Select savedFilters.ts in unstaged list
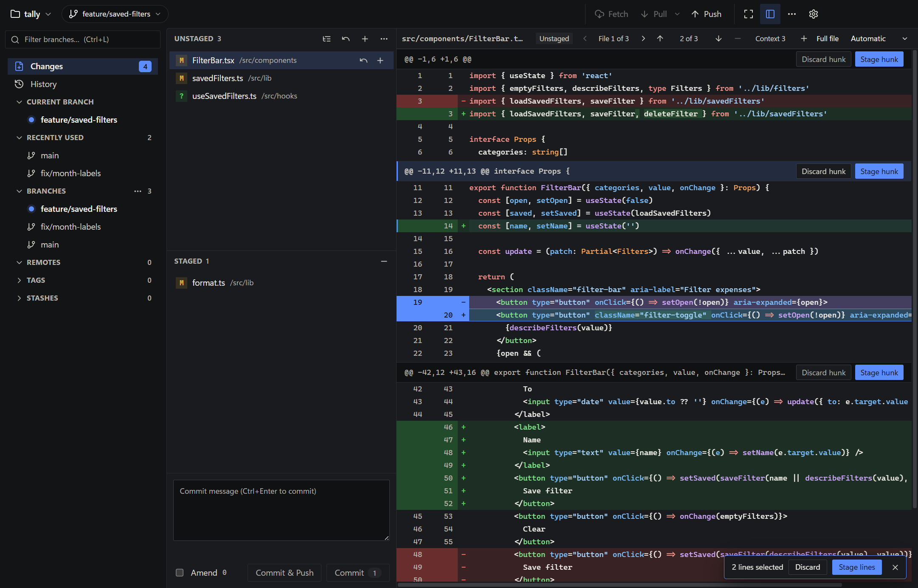The image size is (918, 588). (x=281, y=78)
